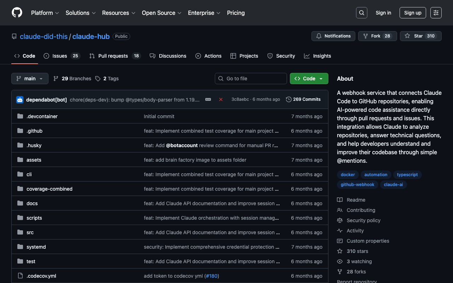
Task: View the 29 Branches link
Action: (x=73, y=79)
